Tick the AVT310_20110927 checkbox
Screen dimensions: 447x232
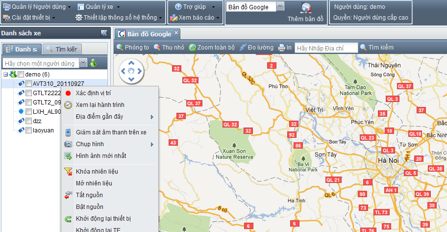(x=28, y=84)
